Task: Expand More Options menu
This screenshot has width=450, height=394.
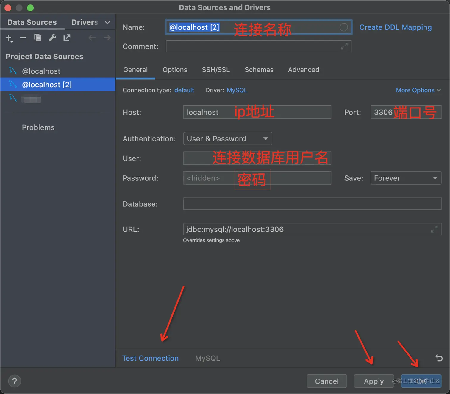Action: (x=418, y=90)
